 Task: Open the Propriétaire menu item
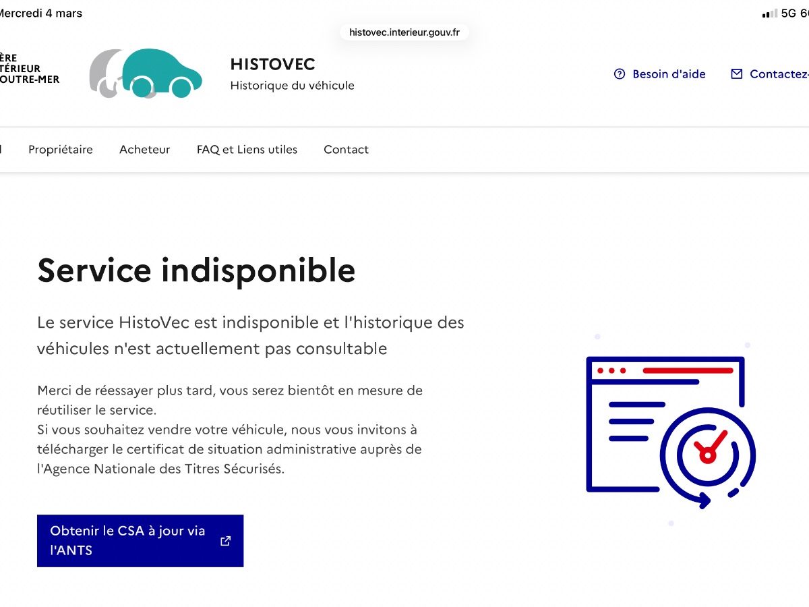[x=61, y=150]
